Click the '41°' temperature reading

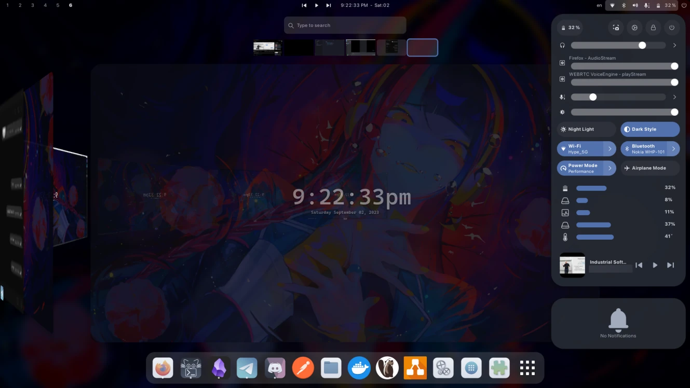click(669, 236)
